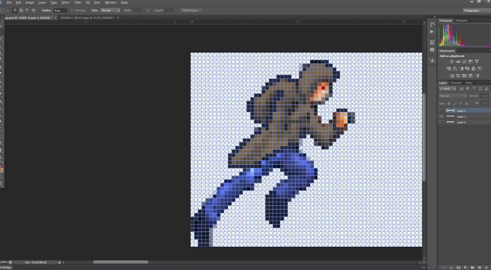This screenshot has width=491, height=270.
Task: Open the Filter menu
Action: point(78,3)
